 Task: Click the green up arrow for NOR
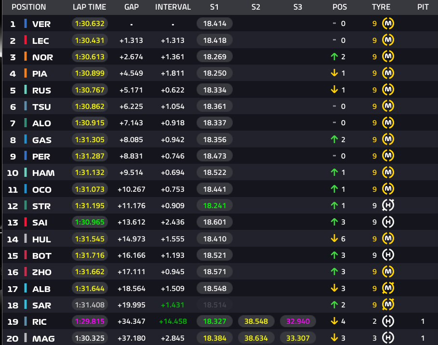334,57
